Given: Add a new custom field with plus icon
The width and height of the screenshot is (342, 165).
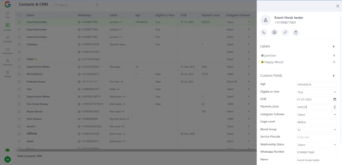Looking at the screenshot, I should 333,75.
